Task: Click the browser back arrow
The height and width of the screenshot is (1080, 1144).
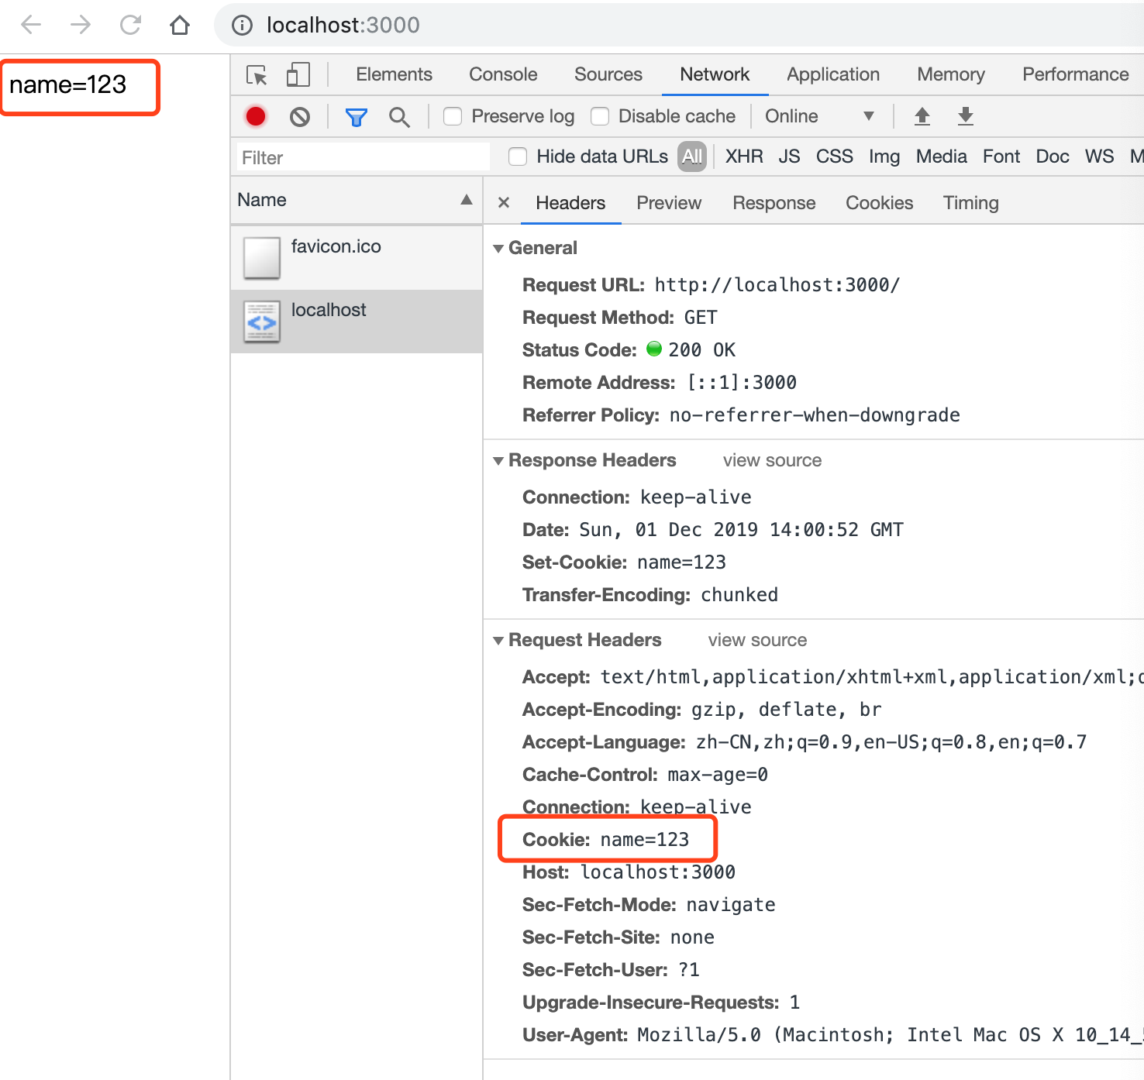Action: 31,25
